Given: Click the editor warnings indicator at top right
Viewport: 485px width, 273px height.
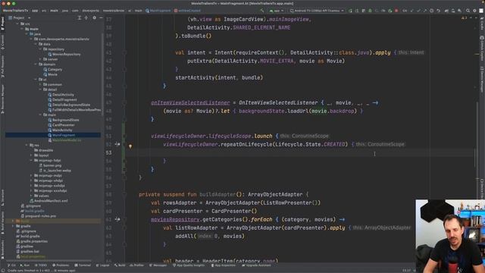Looking at the screenshot, I should pos(465,18).
